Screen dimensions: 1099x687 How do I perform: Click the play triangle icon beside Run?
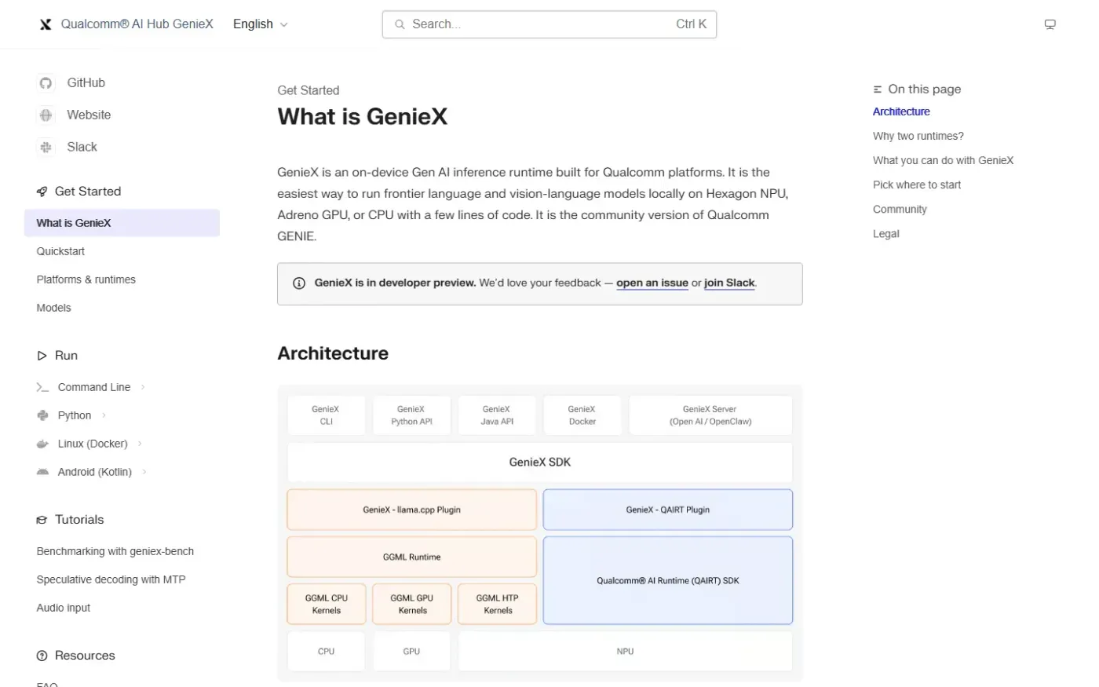point(42,356)
